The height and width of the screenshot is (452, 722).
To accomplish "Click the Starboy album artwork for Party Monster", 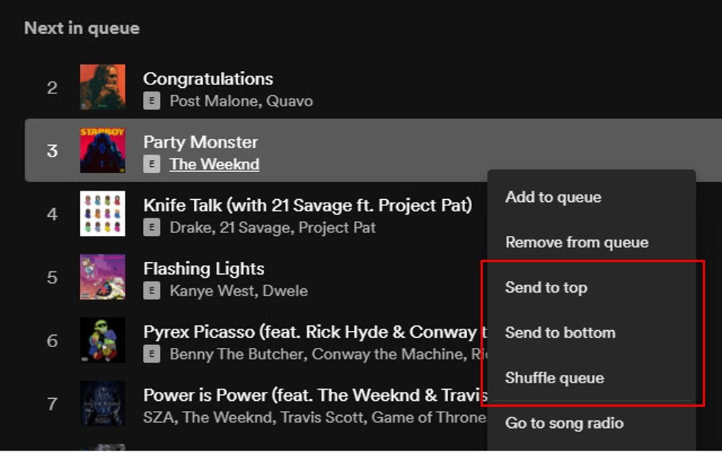I will (102, 150).
